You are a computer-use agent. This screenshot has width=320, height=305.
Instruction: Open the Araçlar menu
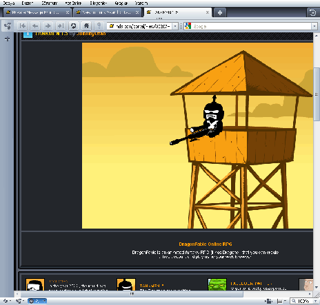tap(121, 3)
